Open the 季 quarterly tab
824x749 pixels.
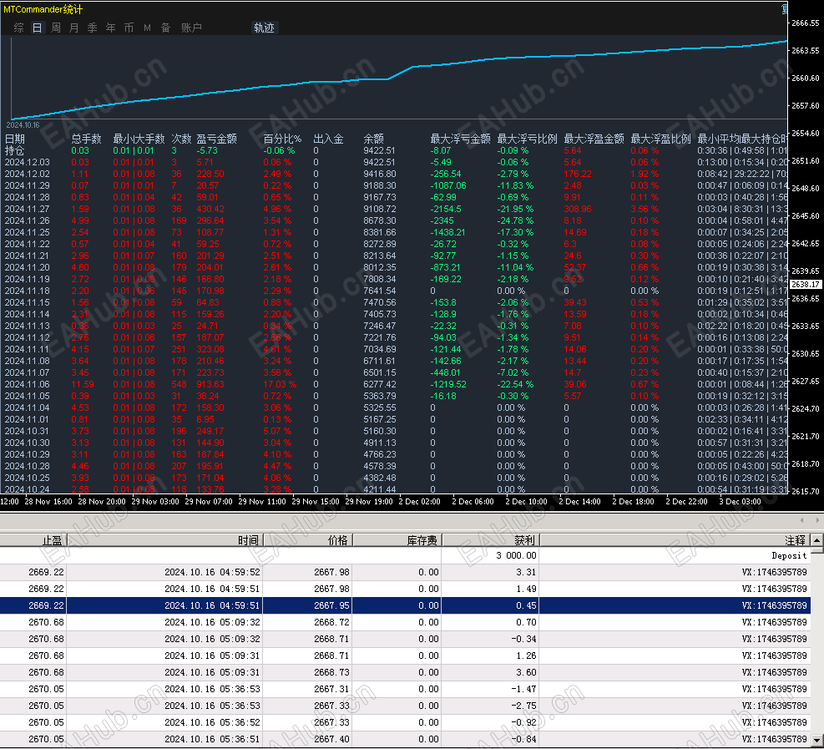(93, 28)
